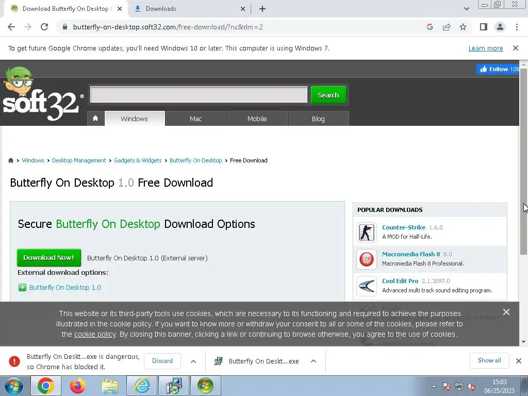528x396 pixels.
Task: Click the soft32 logo
Action: point(42,94)
